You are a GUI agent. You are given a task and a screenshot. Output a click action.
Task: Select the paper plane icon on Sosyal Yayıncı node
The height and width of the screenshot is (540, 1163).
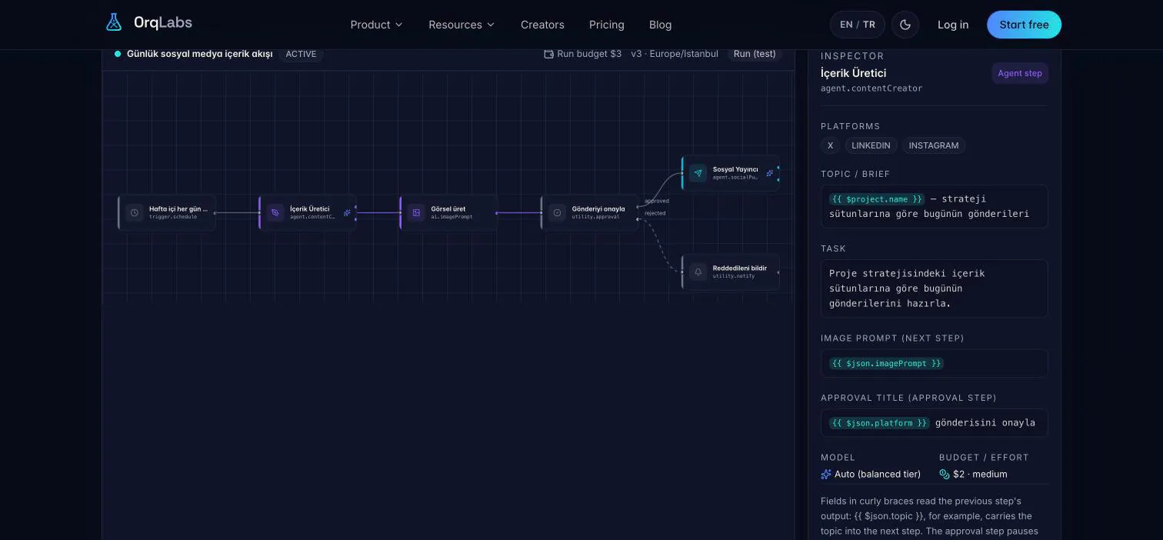[698, 173]
